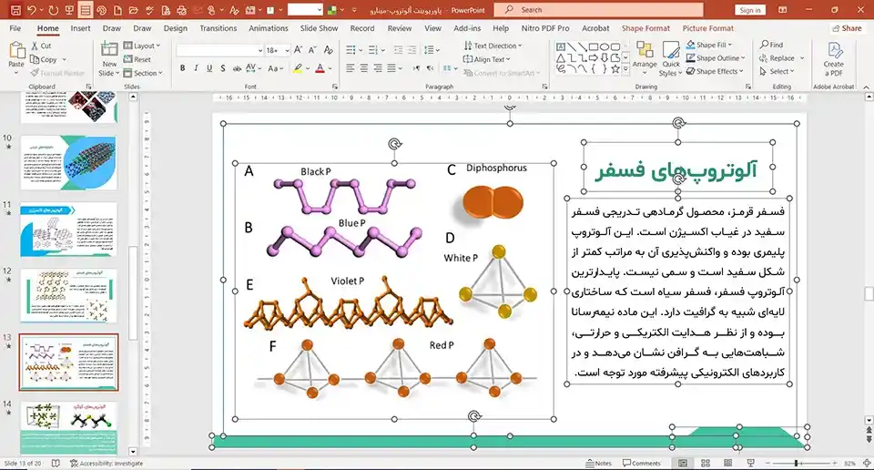874x470 pixels.
Task: Toggle bold formatting
Action: [x=182, y=68]
